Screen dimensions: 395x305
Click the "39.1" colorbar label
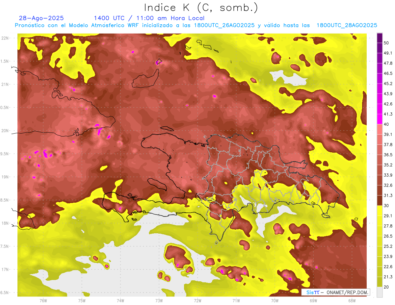pyautogui.click(x=388, y=135)
